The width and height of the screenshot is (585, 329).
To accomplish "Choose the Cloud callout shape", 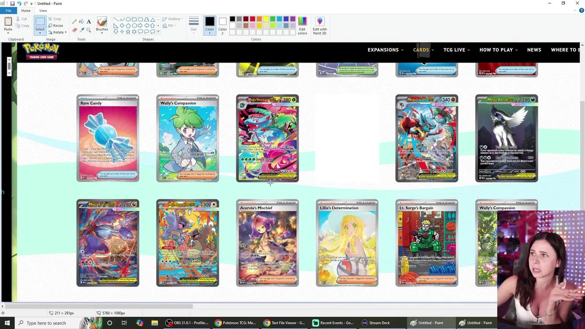I will 153,32.
